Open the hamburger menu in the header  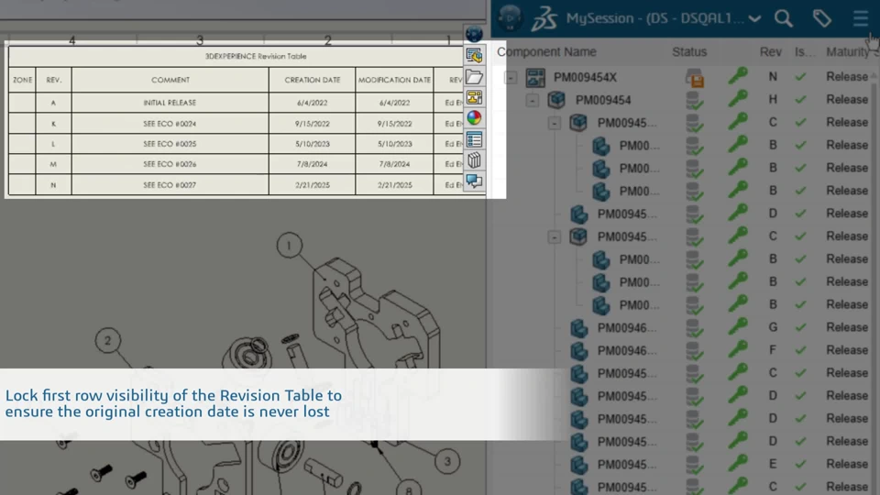(x=861, y=18)
